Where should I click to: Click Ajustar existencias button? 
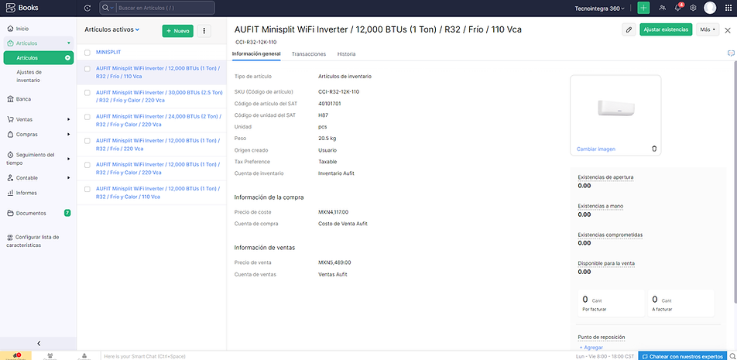666,29
